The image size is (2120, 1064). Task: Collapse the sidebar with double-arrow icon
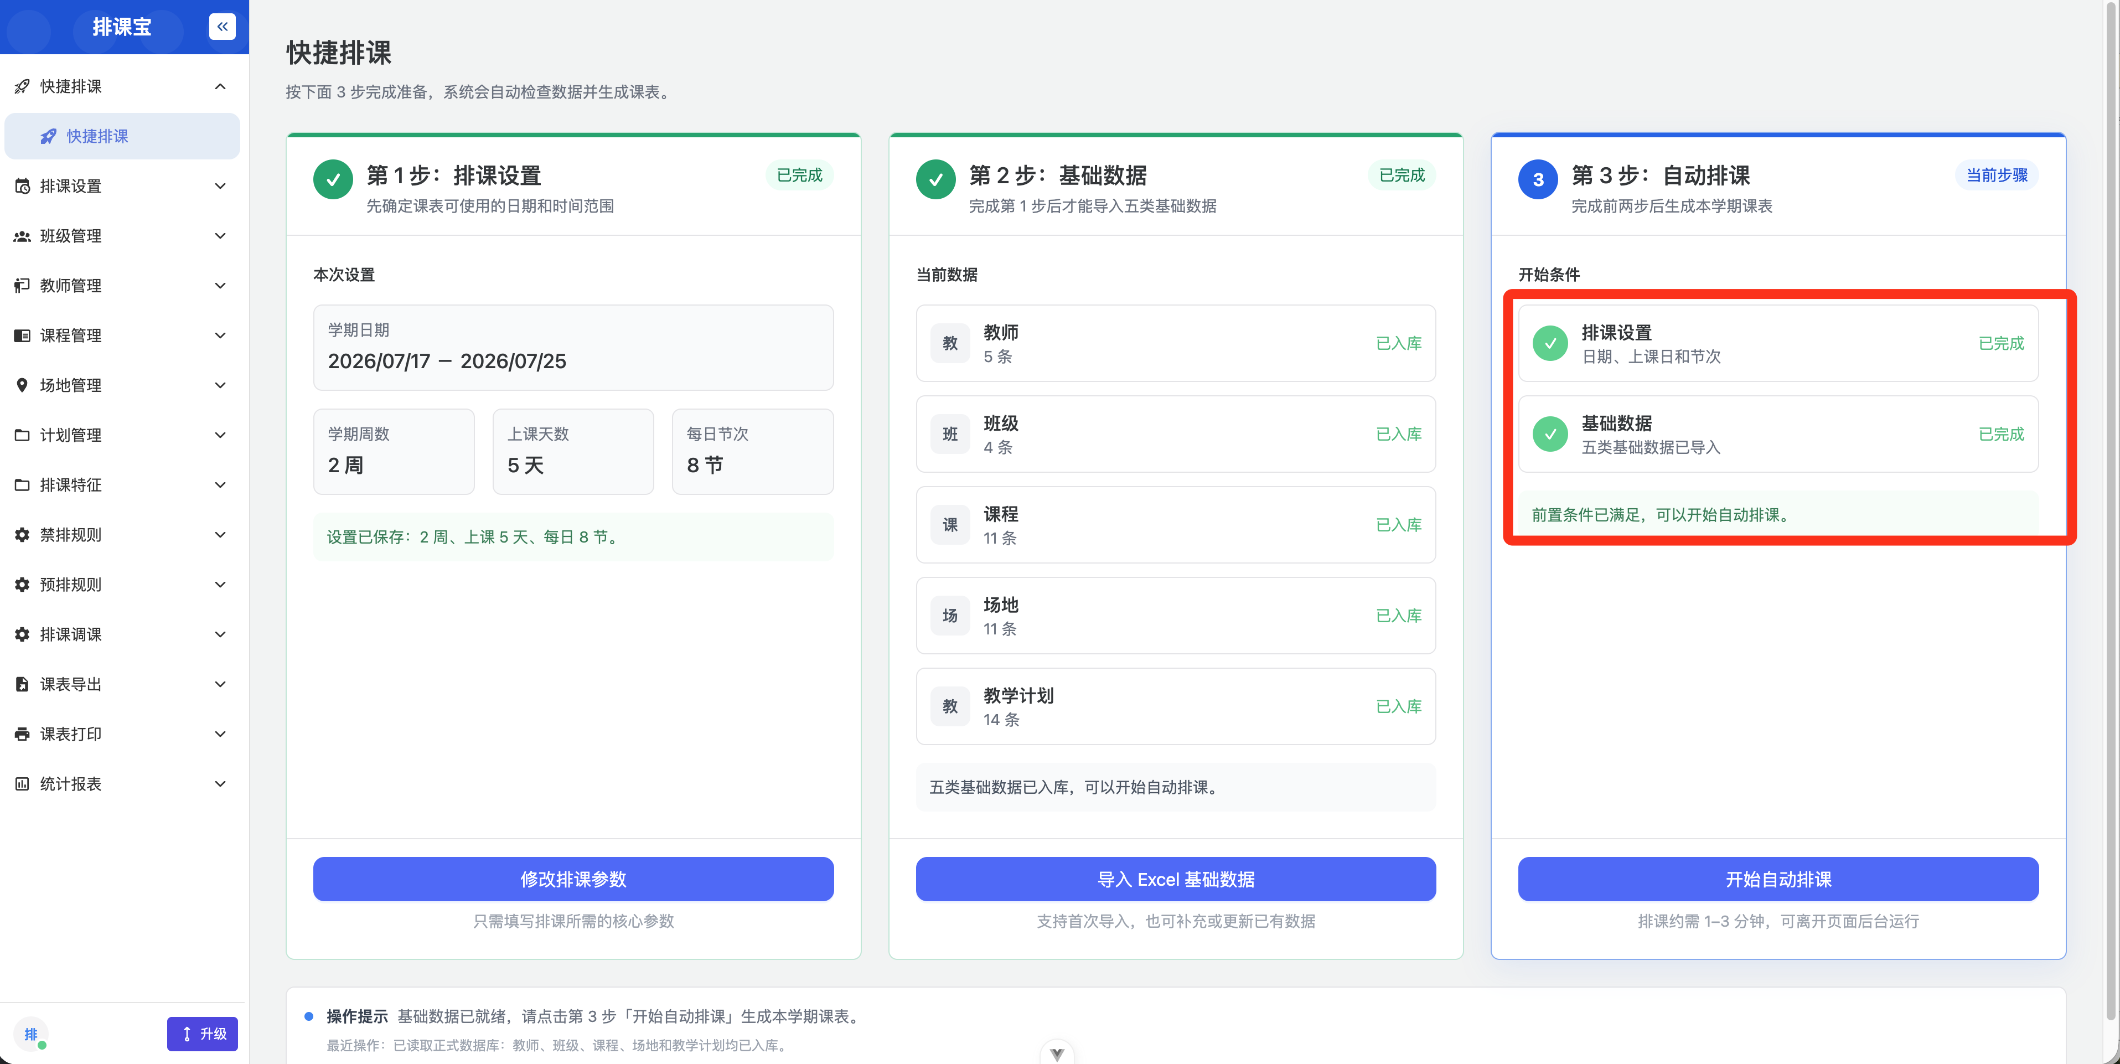tap(222, 27)
